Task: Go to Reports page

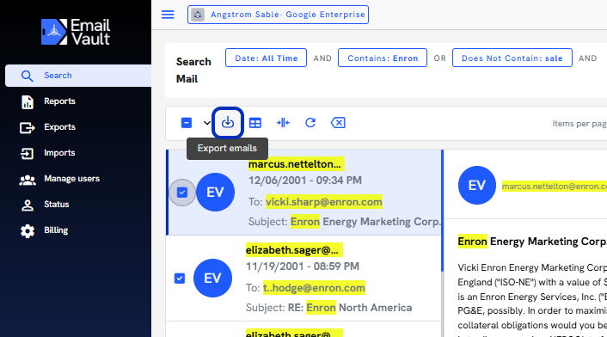Action: (59, 101)
